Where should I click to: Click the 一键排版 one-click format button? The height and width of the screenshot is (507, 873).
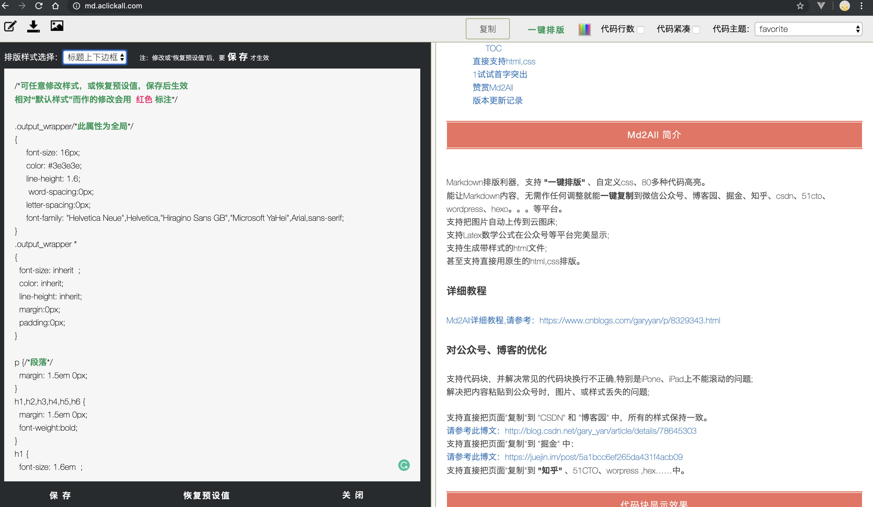click(546, 30)
